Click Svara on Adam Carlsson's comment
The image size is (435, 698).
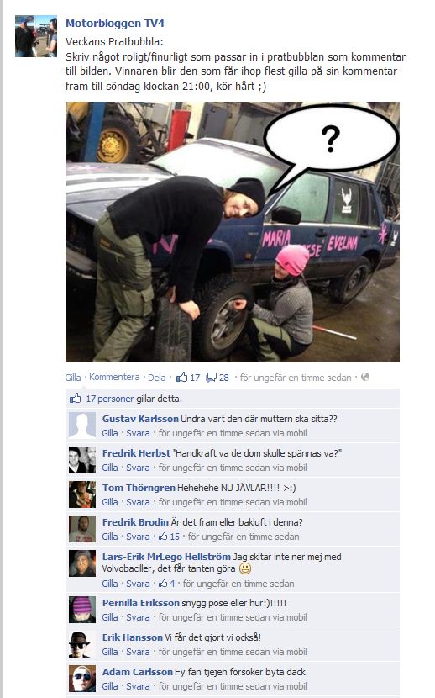138,686
